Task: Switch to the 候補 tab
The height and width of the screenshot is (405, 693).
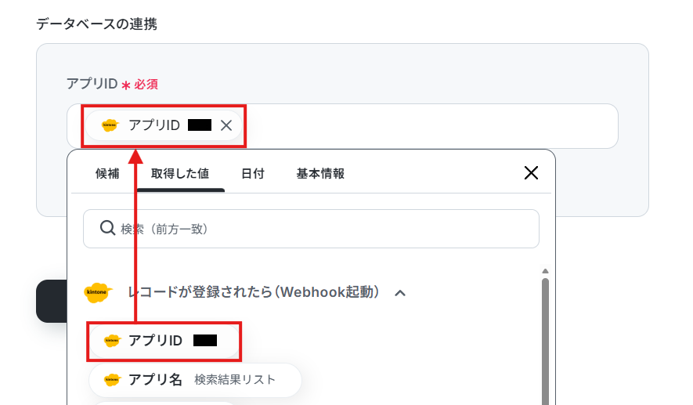Action: (x=107, y=173)
